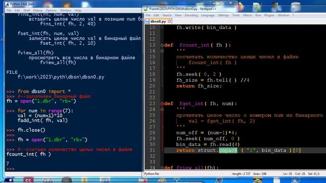The width and height of the screenshot is (326, 183).
Task: Click the Notepad++ title bar icon
Action: 146,9
